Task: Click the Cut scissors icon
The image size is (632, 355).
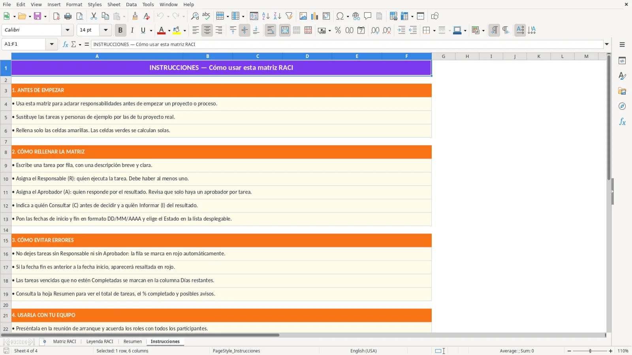Action: pos(94,16)
